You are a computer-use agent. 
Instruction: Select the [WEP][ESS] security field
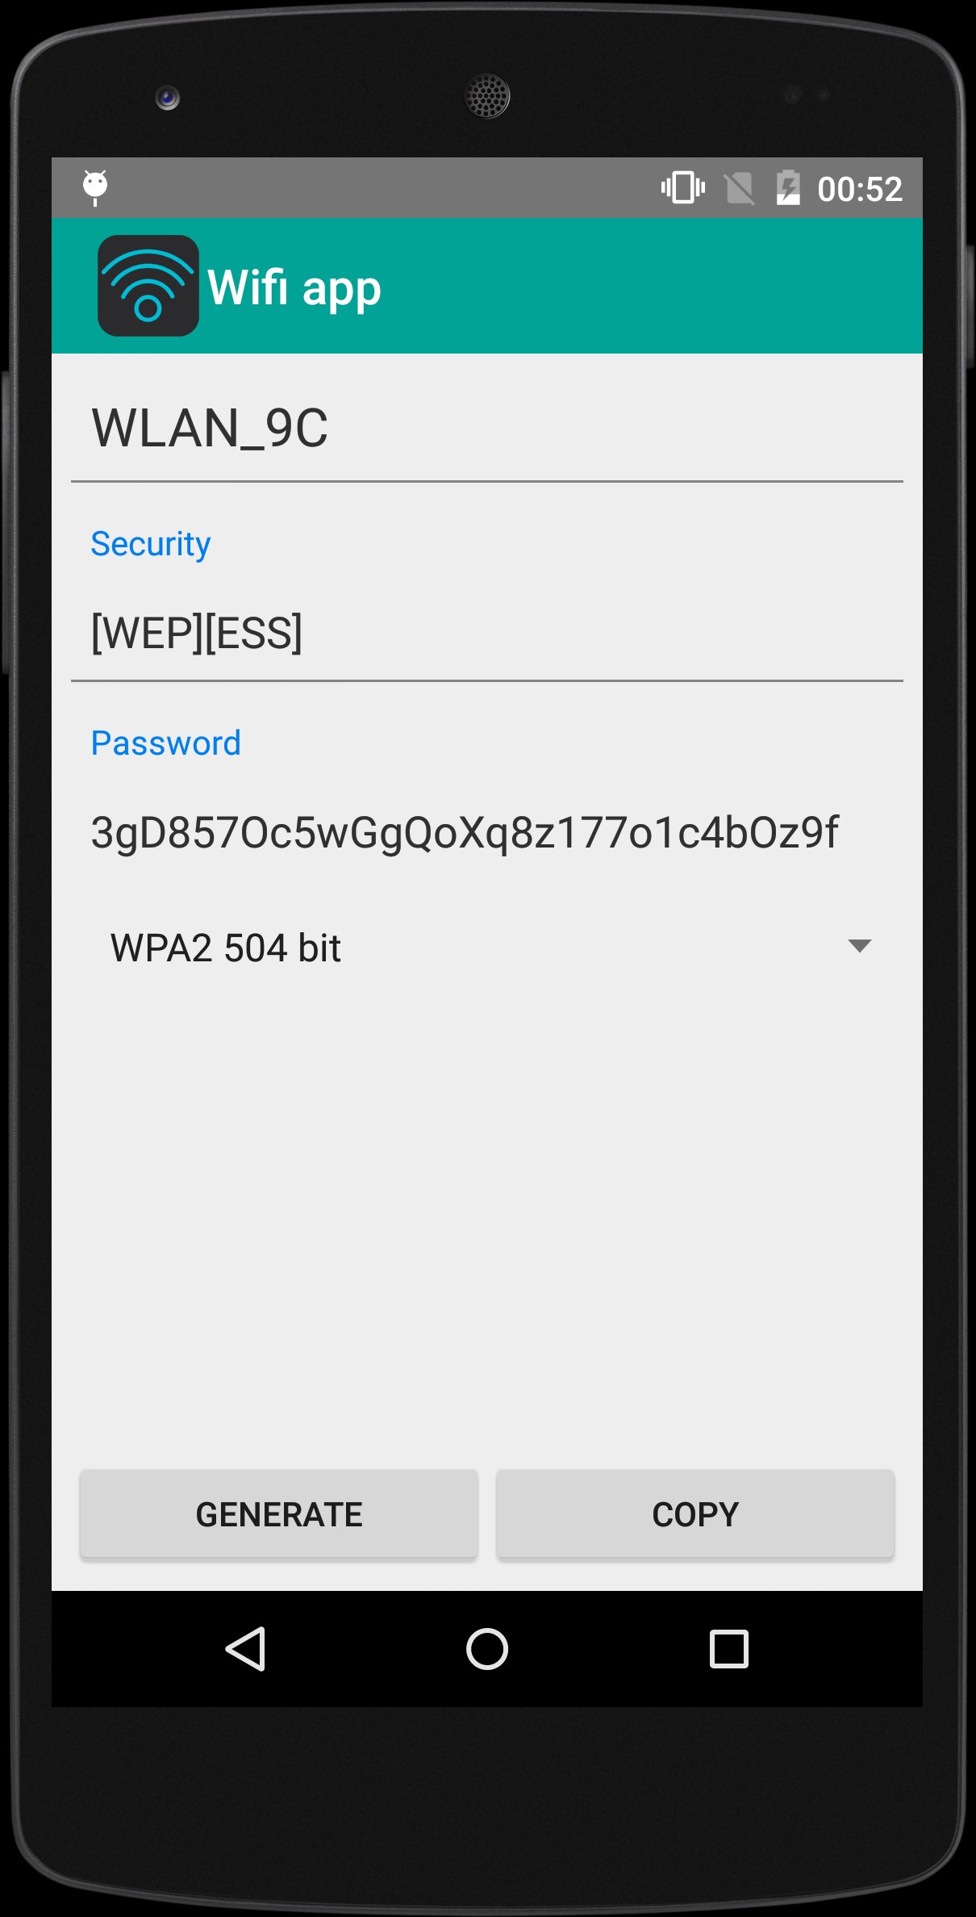[487, 634]
